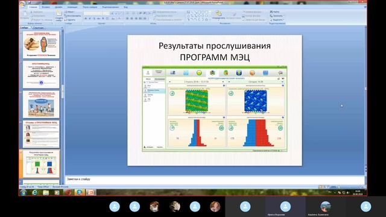
Task: Click the slide title Результаты прослушивания ПРОГРАММ МЭЦ
Action: pyautogui.click(x=215, y=51)
